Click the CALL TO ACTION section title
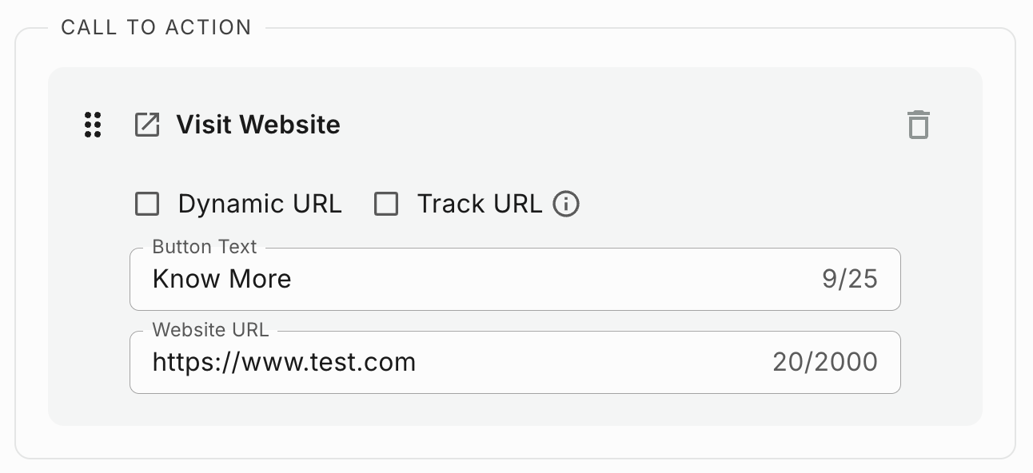Image resolution: width=1033 pixels, height=473 pixels. click(156, 27)
